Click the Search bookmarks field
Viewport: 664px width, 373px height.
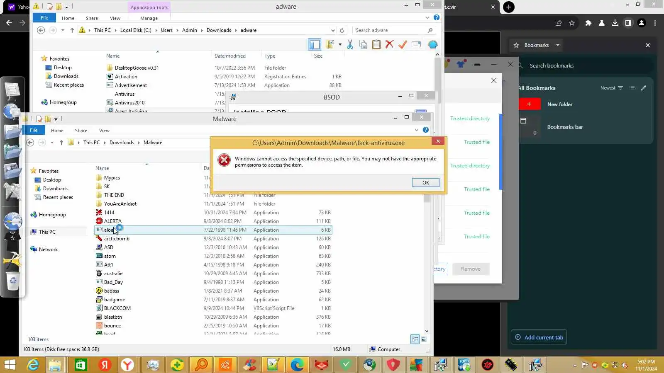coord(585,65)
